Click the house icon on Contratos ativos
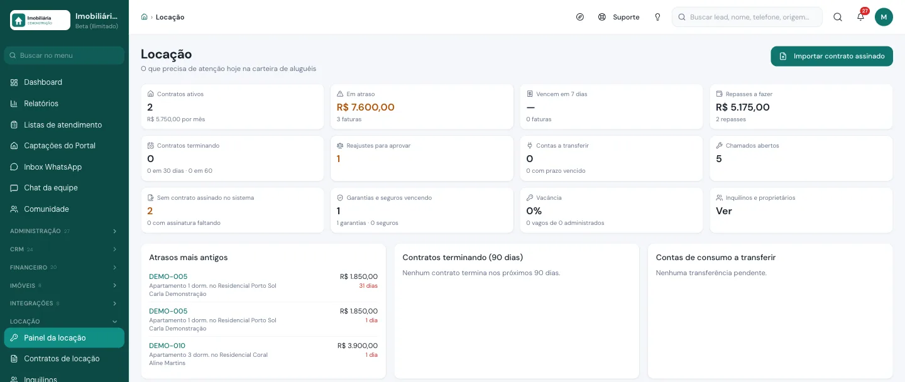 point(150,94)
